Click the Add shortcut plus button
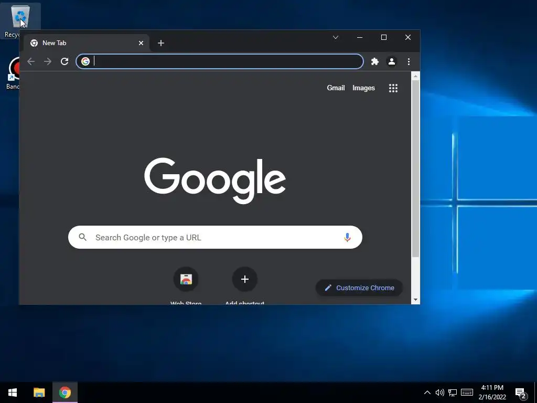The width and height of the screenshot is (537, 403). [x=244, y=279]
